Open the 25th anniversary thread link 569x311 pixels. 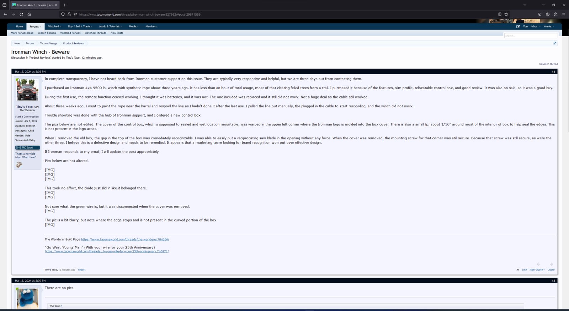coord(107,251)
